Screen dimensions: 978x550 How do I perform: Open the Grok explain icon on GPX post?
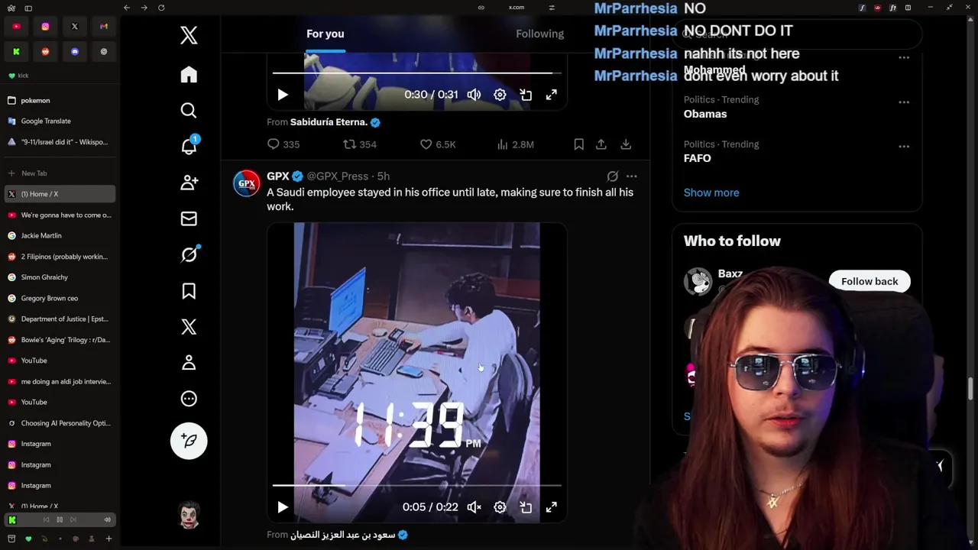(613, 176)
